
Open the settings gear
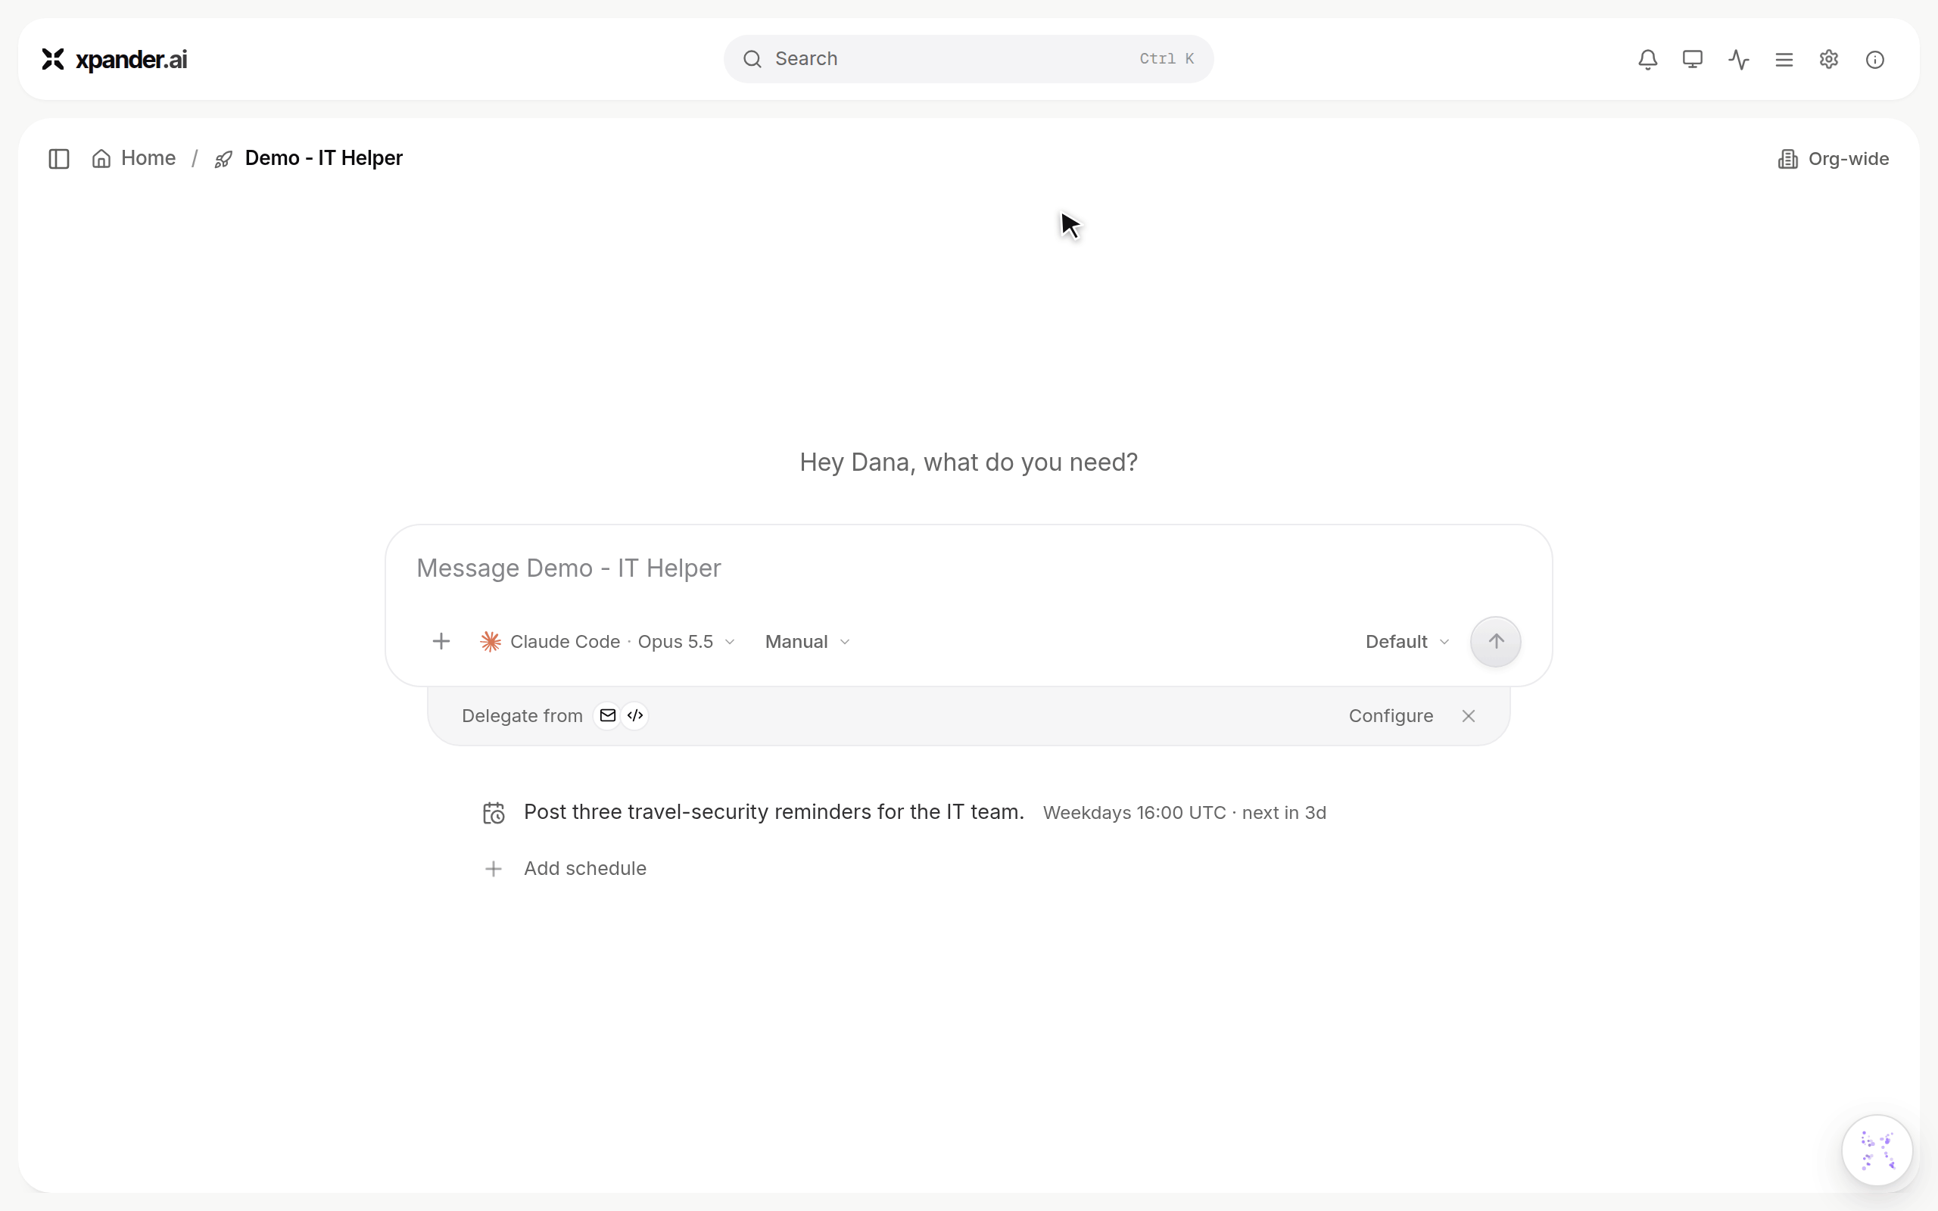click(1828, 59)
